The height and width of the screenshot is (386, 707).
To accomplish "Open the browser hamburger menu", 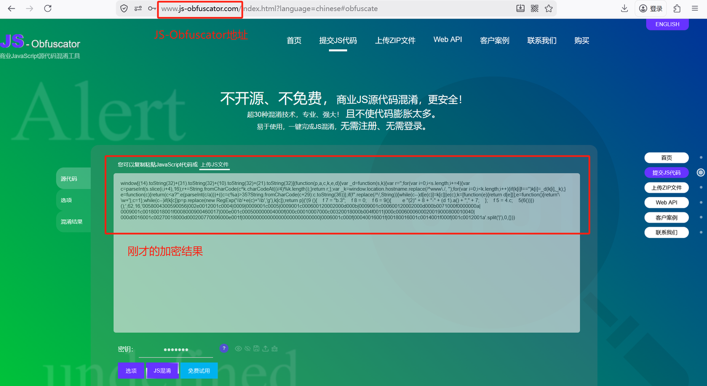I will point(695,8).
